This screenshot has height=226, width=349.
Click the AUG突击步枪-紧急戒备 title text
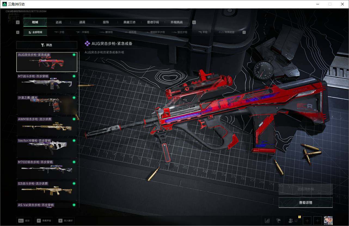(112, 43)
